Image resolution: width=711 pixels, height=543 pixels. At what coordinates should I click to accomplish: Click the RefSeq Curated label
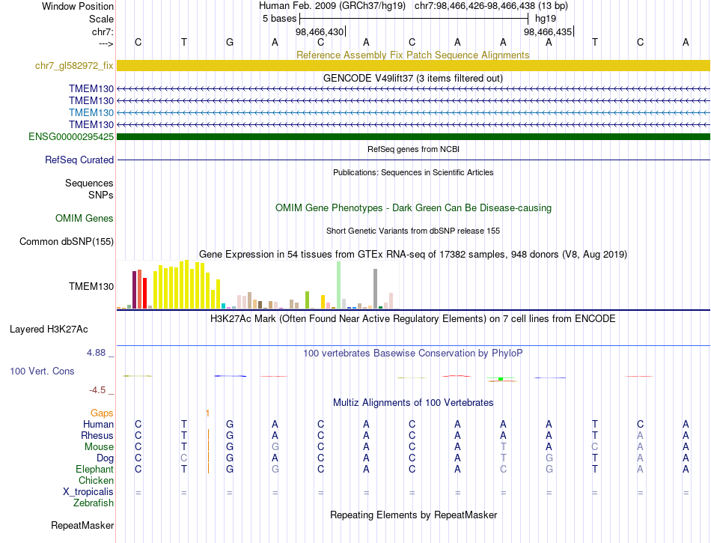[x=79, y=160]
